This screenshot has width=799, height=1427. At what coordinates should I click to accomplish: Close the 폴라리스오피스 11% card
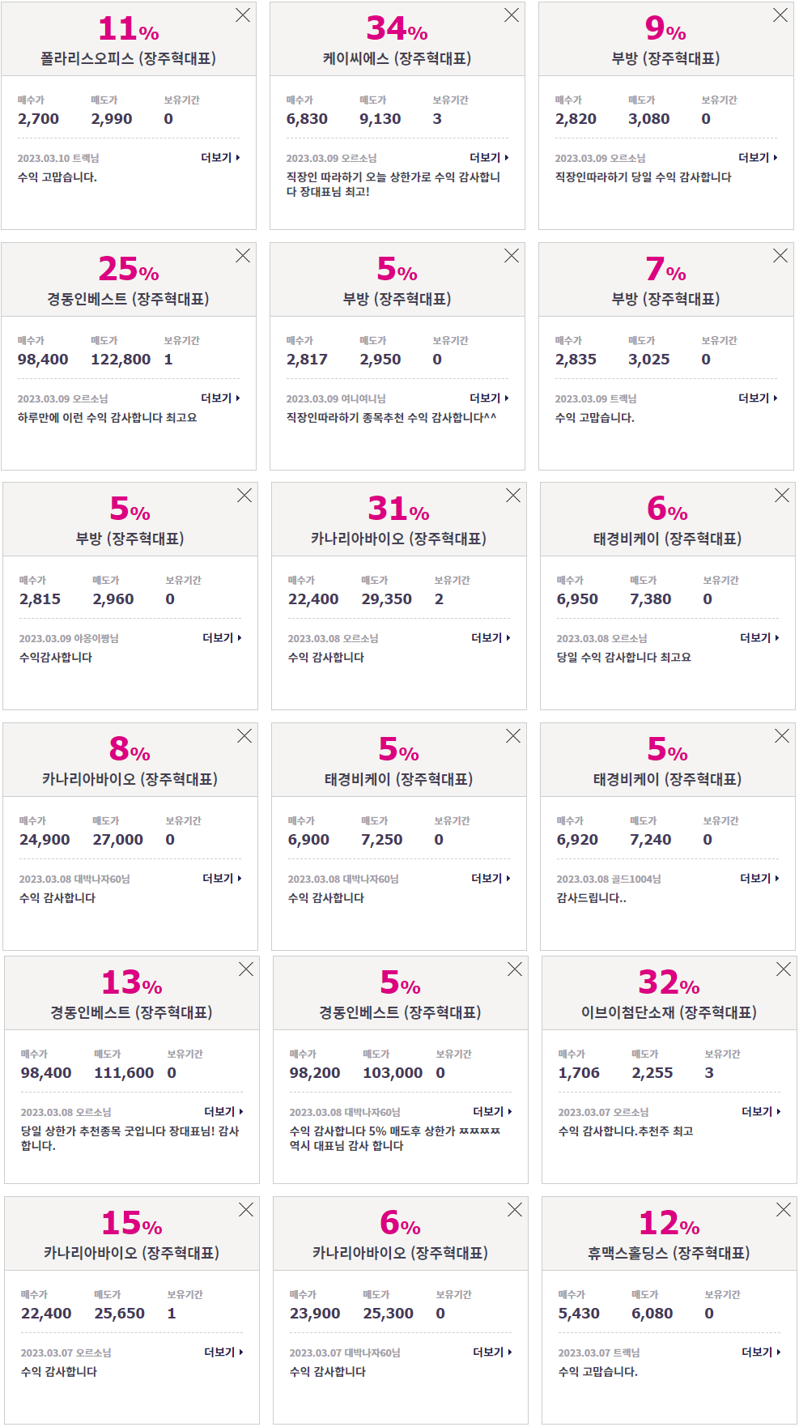[243, 15]
